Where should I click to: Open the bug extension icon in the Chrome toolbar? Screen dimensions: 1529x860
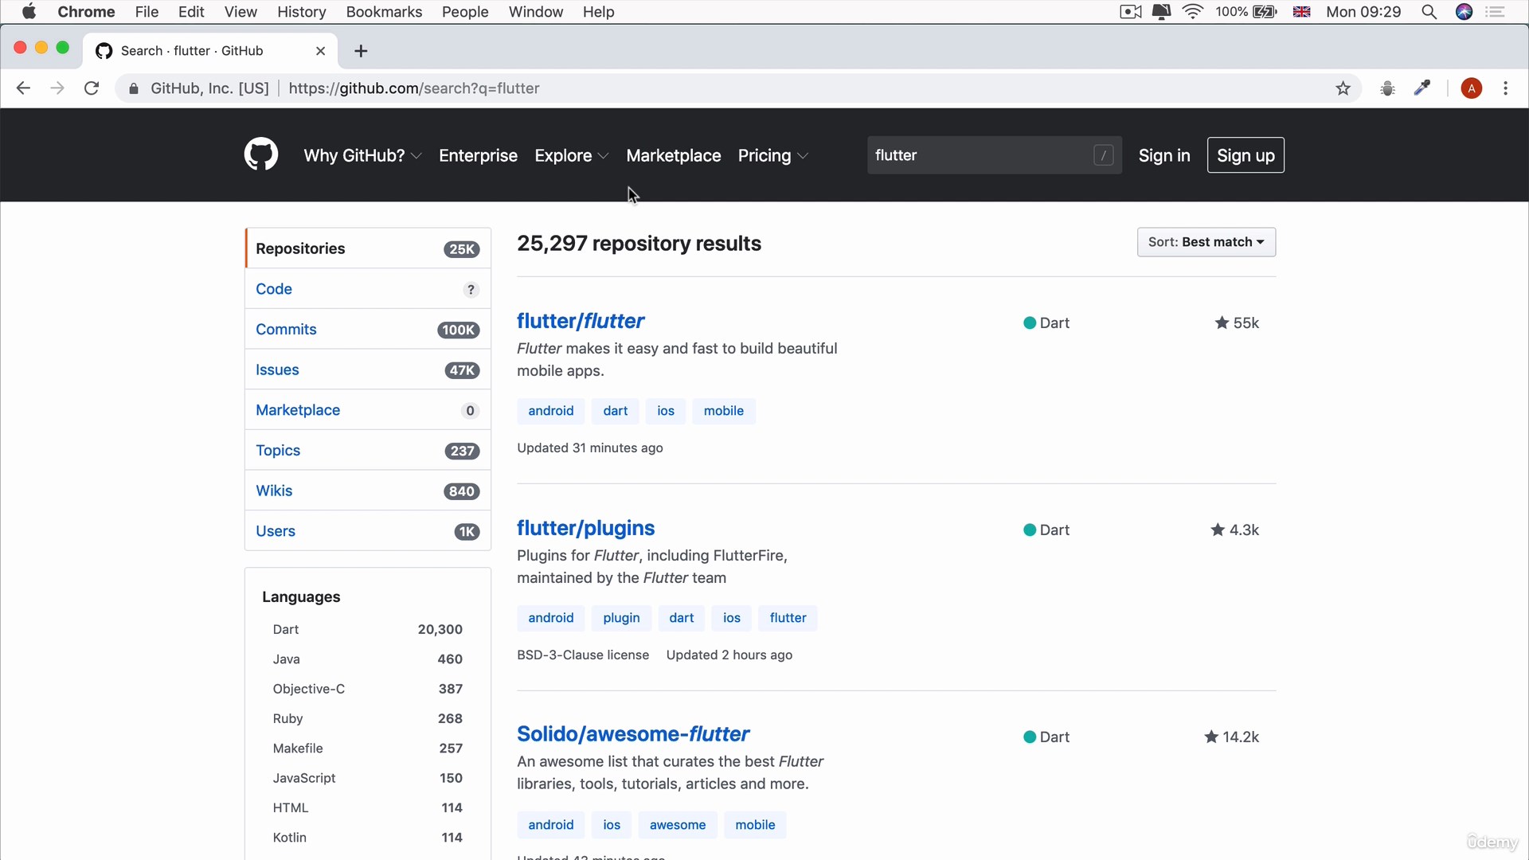(x=1387, y=88)
